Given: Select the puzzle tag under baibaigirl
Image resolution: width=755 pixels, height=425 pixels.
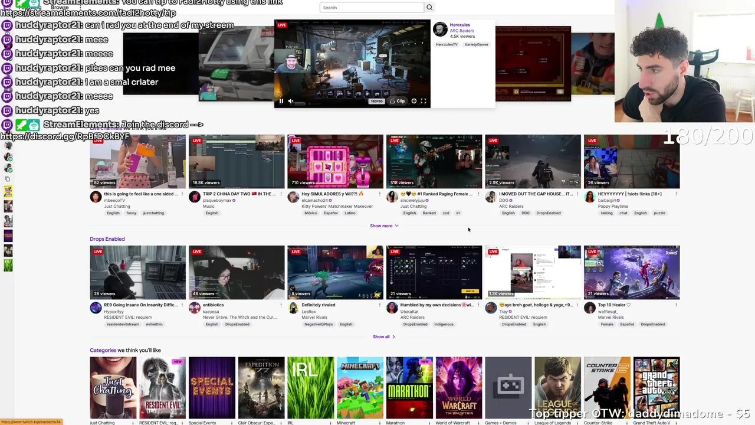Looking at the screenshot, I should 659,213.
